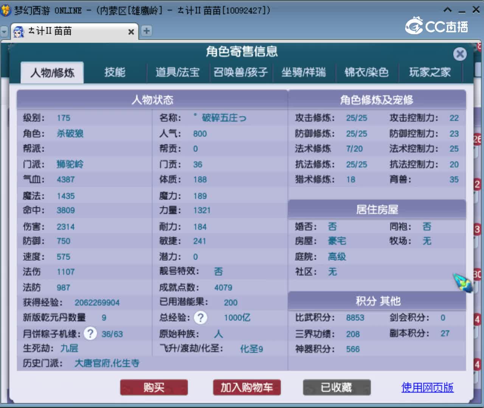The image size is (484, 408).
Task: Go to the 锦衣/染色 tab
Action: [366, 72]
